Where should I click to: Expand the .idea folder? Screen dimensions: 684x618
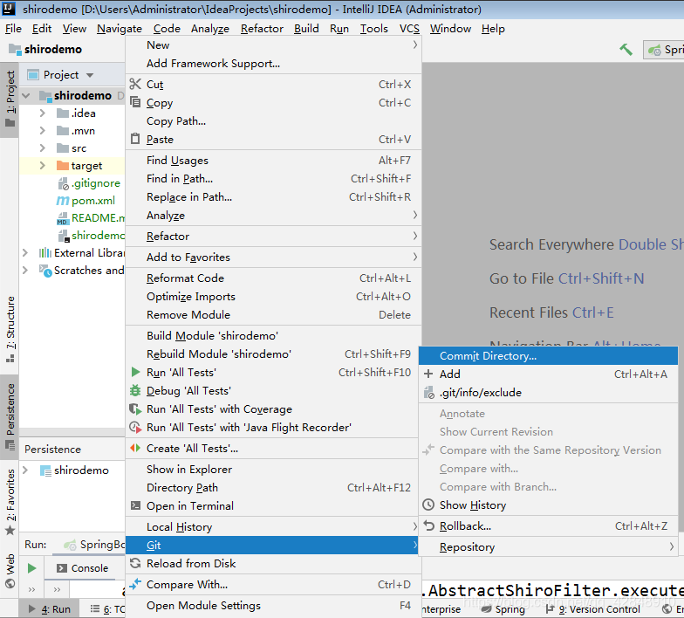click(x=42, y=113)
